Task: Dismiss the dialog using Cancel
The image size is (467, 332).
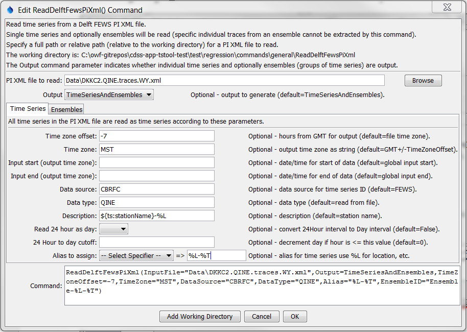Action: pyautogui.click(x=262, y=316)
